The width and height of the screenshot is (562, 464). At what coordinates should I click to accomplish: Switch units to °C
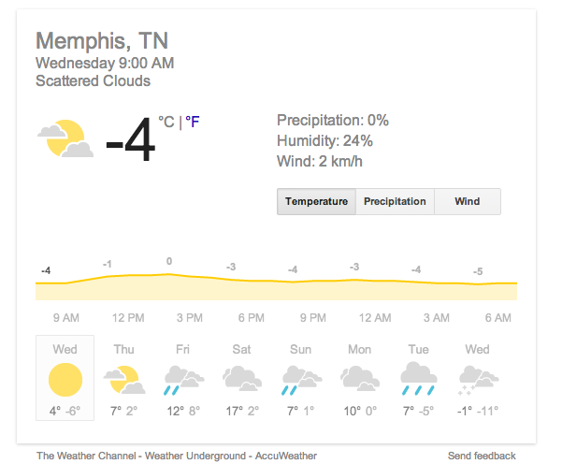tap(166, 122)
